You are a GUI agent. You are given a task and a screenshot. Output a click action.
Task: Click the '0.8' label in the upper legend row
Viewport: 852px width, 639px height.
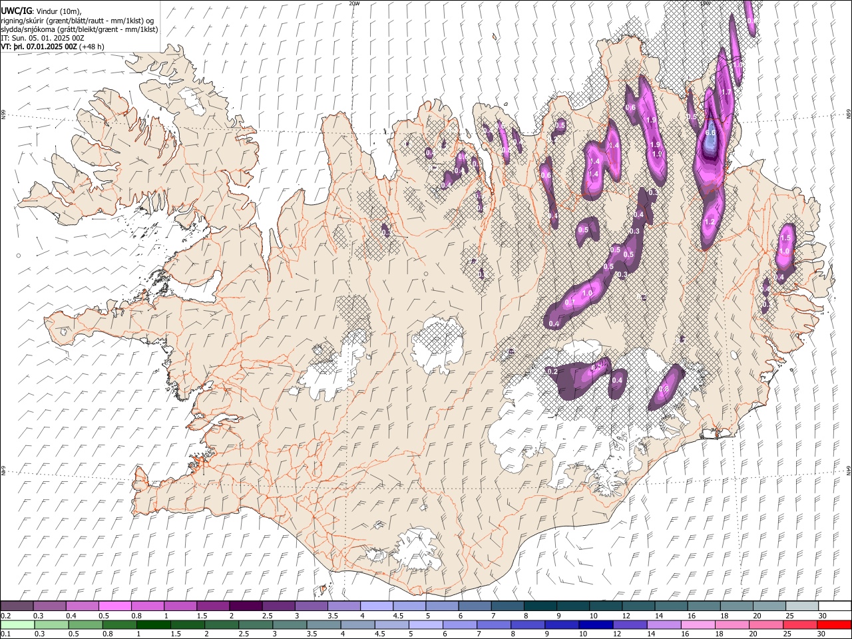point(136,616)
